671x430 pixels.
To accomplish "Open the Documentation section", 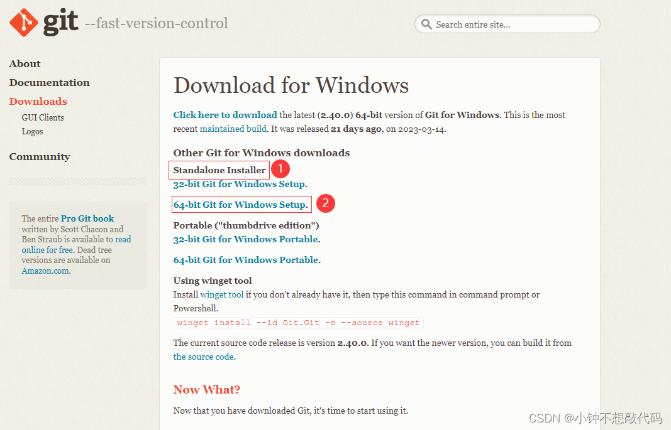I will (50, 82).
